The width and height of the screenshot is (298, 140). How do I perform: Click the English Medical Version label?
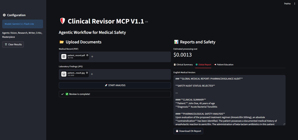184,72
